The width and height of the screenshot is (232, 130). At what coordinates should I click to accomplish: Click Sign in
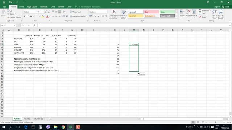click(x=217, y=6)
